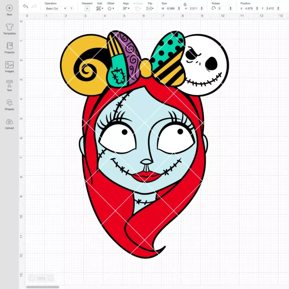Open the Operation Basic Cut dropdown
Screen dimensions: 289x289
(x=56, y=8)
